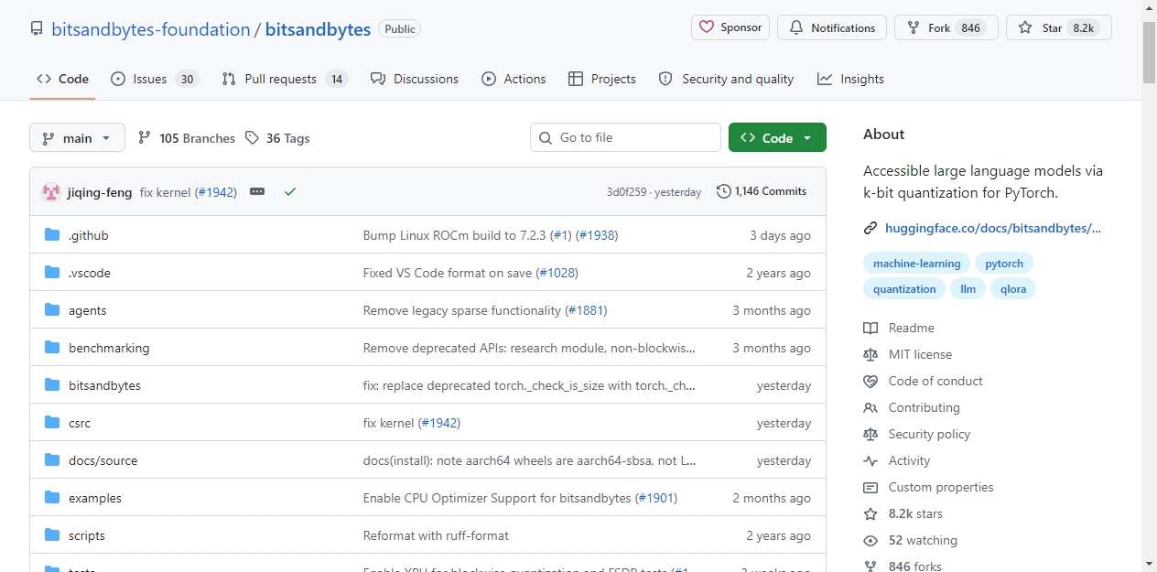Open the Issues tab
This screenshot has width=1157, height=572.
click(154, 79)
